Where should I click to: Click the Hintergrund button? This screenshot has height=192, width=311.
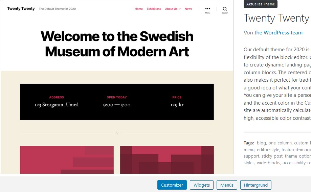coord(256,185)
